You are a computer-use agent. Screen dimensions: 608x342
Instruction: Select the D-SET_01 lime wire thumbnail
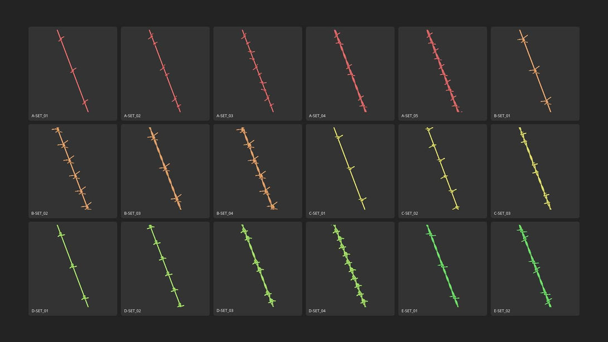click(73, 269)
